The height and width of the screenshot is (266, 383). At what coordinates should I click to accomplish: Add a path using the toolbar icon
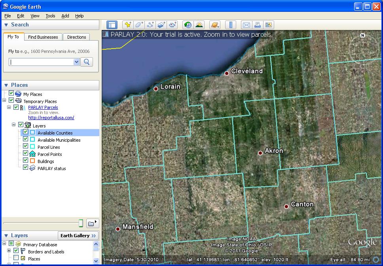coord(150,25)
